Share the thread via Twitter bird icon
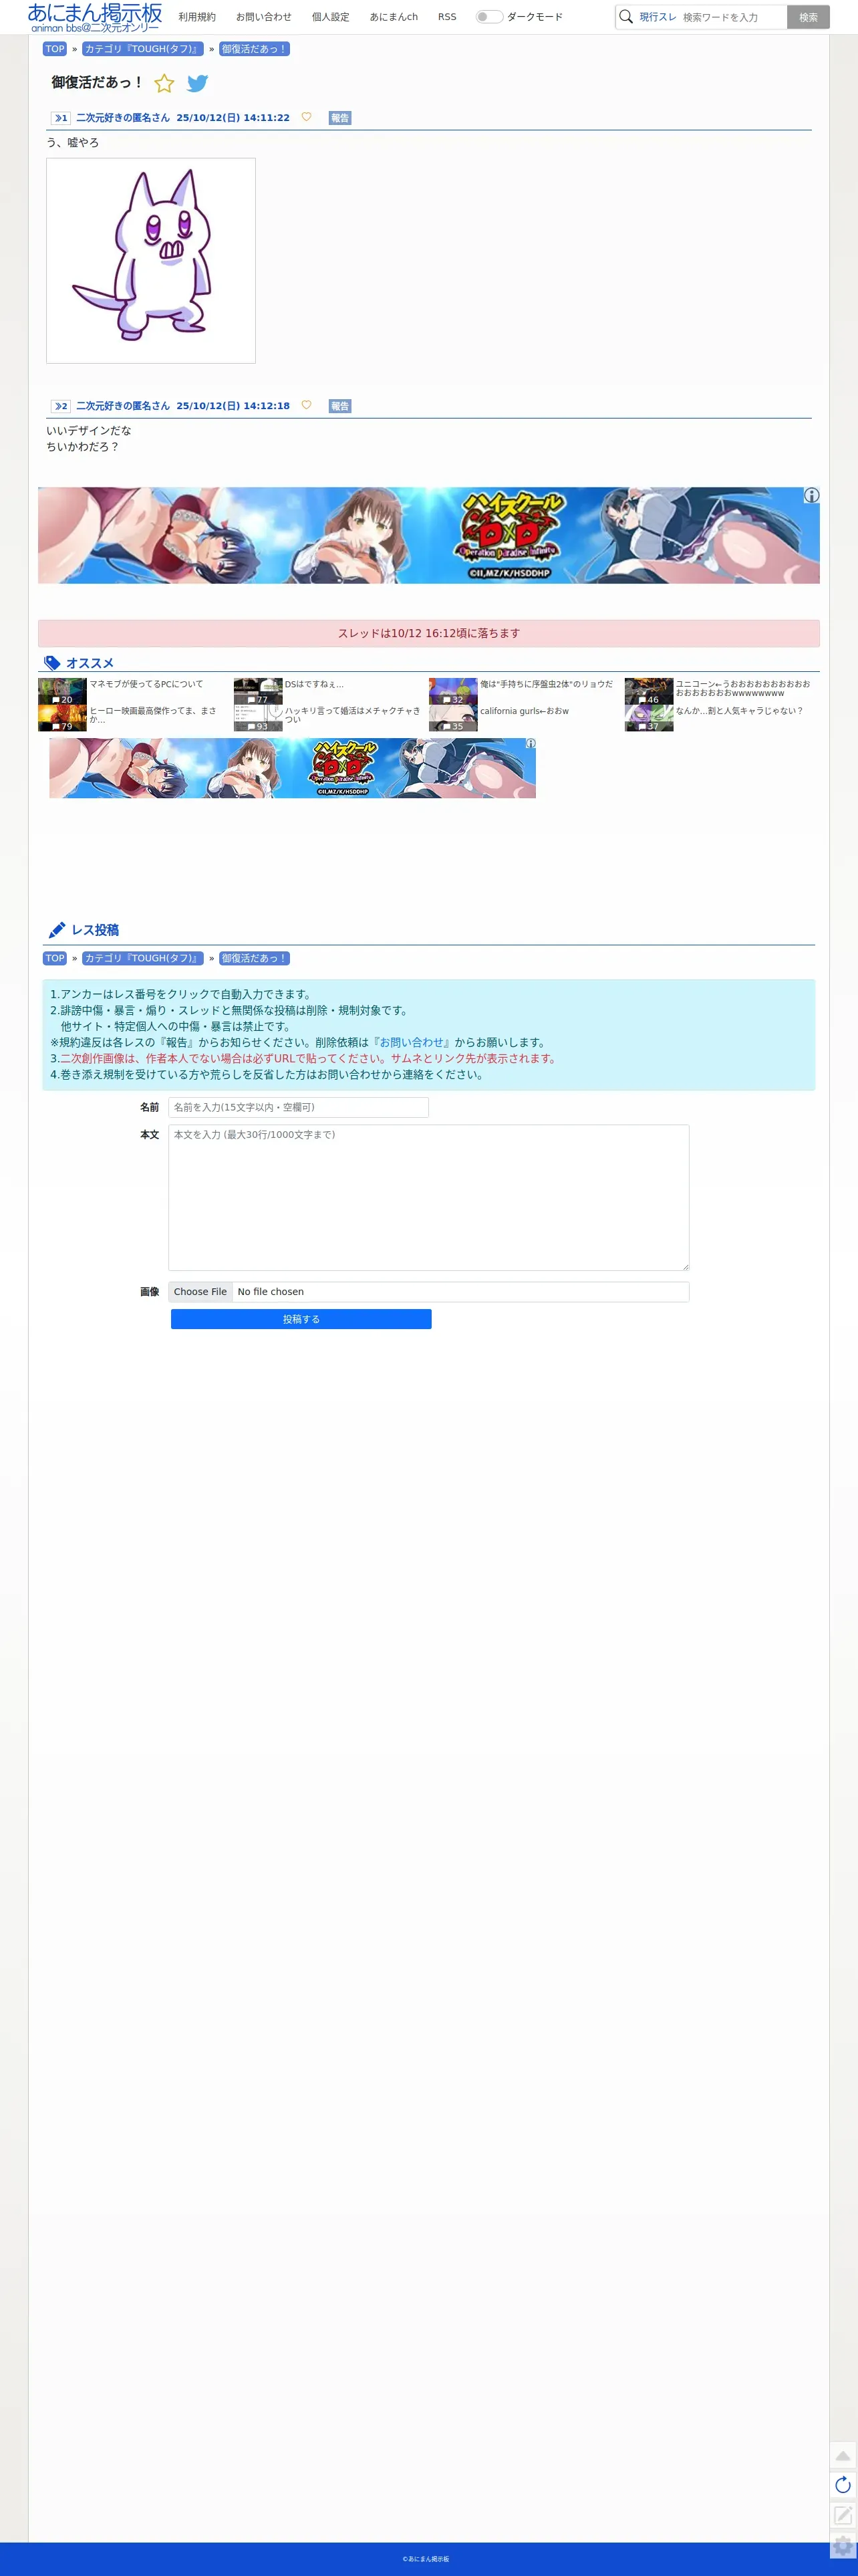 point(198,83)
